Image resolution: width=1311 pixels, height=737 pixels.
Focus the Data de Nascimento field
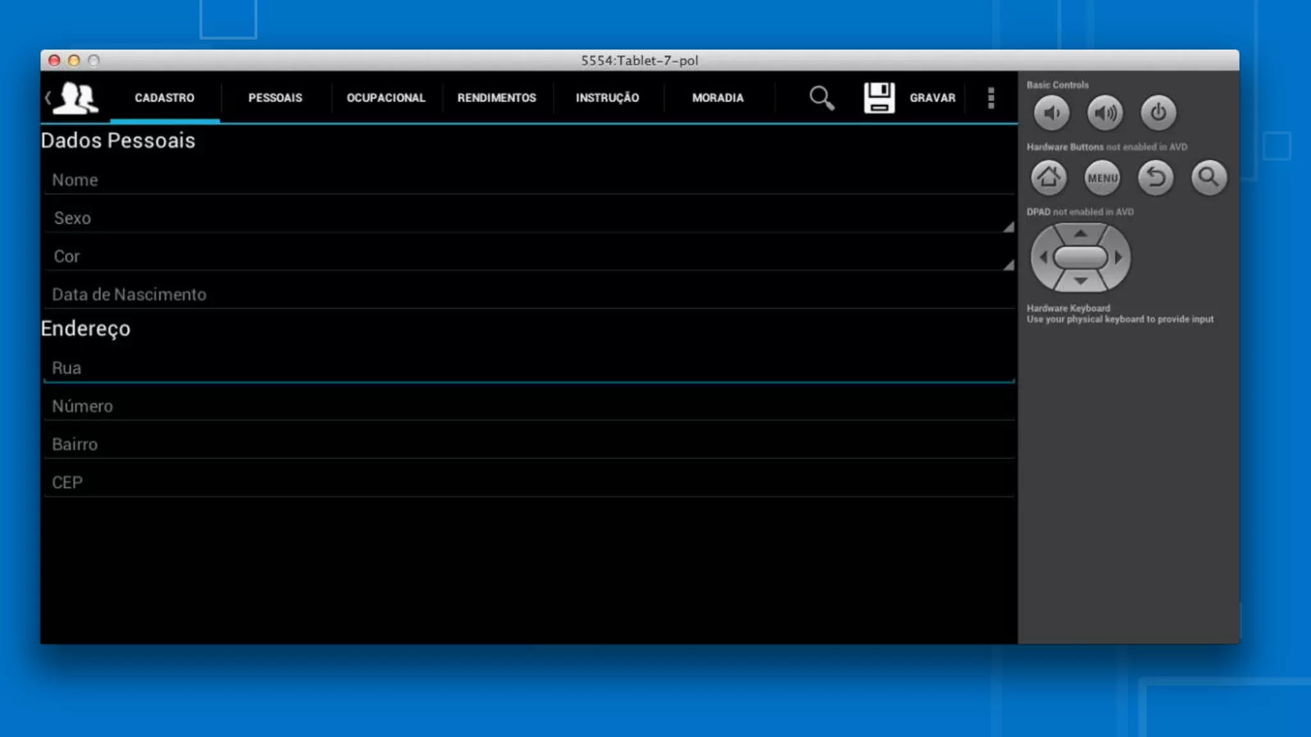(x=529, y=295)
